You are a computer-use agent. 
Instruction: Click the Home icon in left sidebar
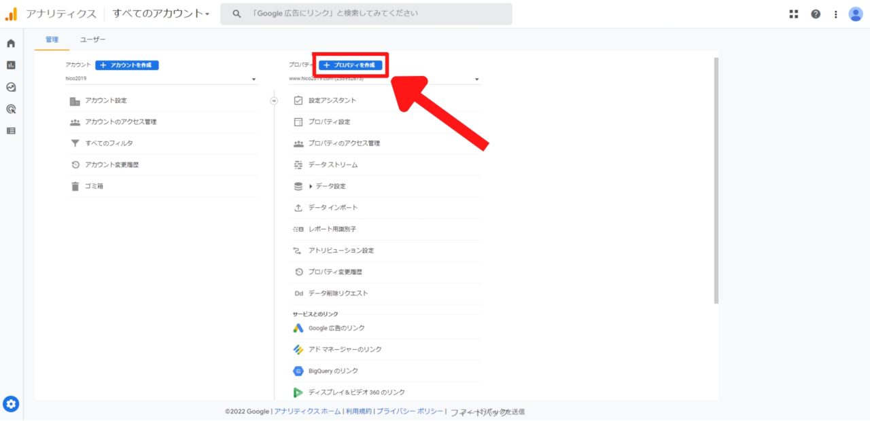pos(11,43)
